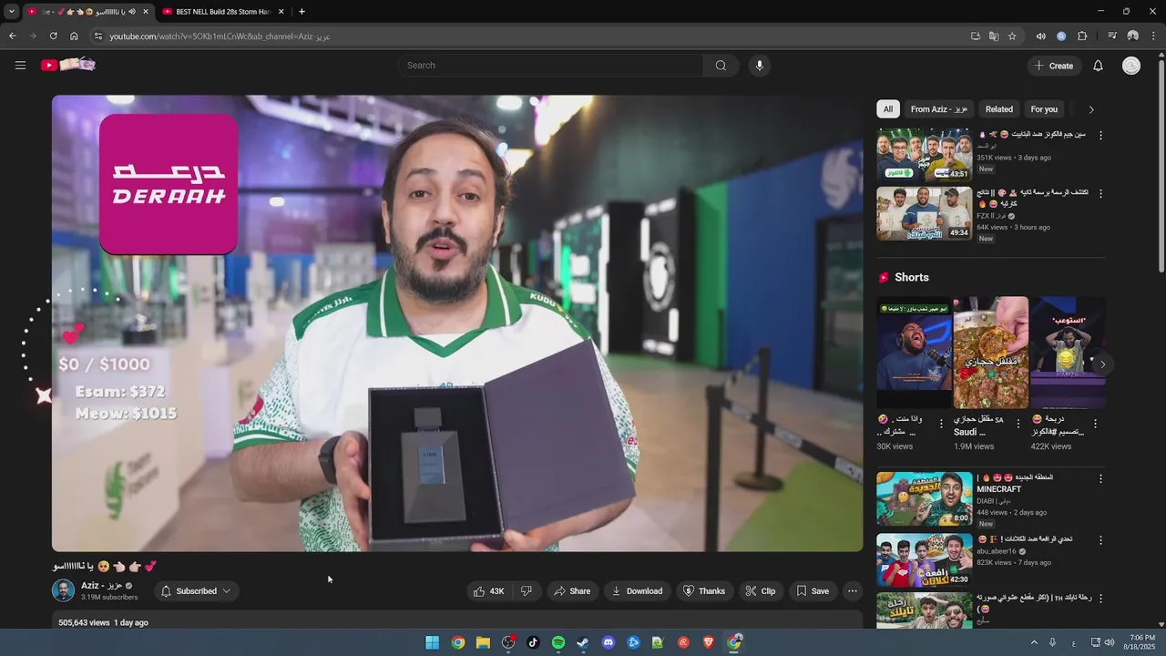Show next Shorts with arrow
Viewport: 1166px width, 656px height.
click(x=1102, y=364)
